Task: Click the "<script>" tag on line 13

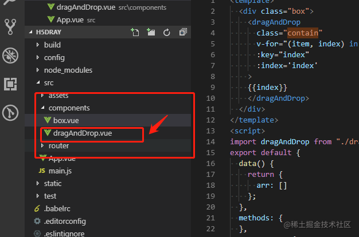Action: pos(248,131)
